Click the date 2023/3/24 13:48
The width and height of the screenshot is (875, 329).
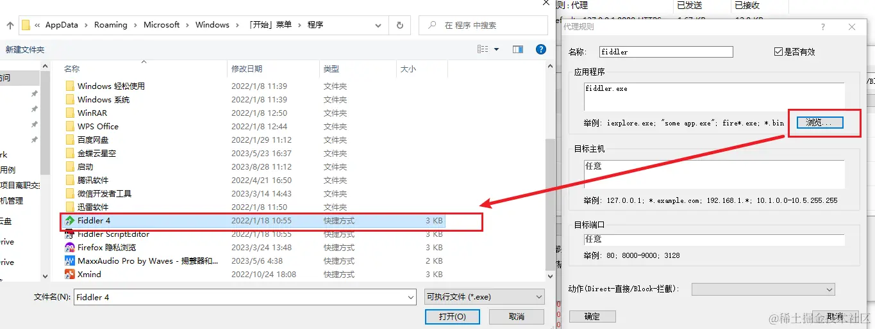tap(262, 248)
